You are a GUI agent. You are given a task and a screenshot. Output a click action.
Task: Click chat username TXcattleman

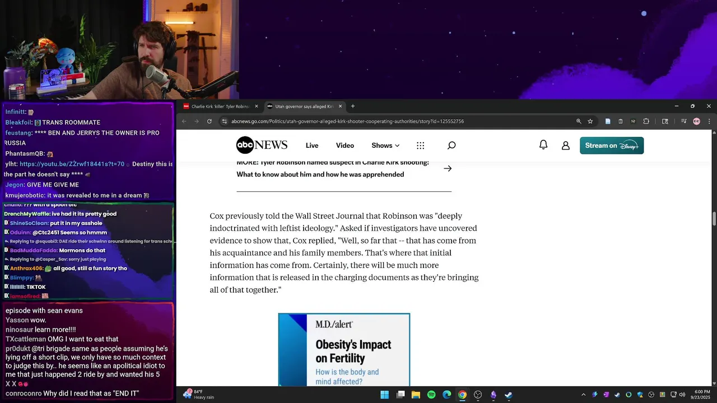[x=26, y=339]
